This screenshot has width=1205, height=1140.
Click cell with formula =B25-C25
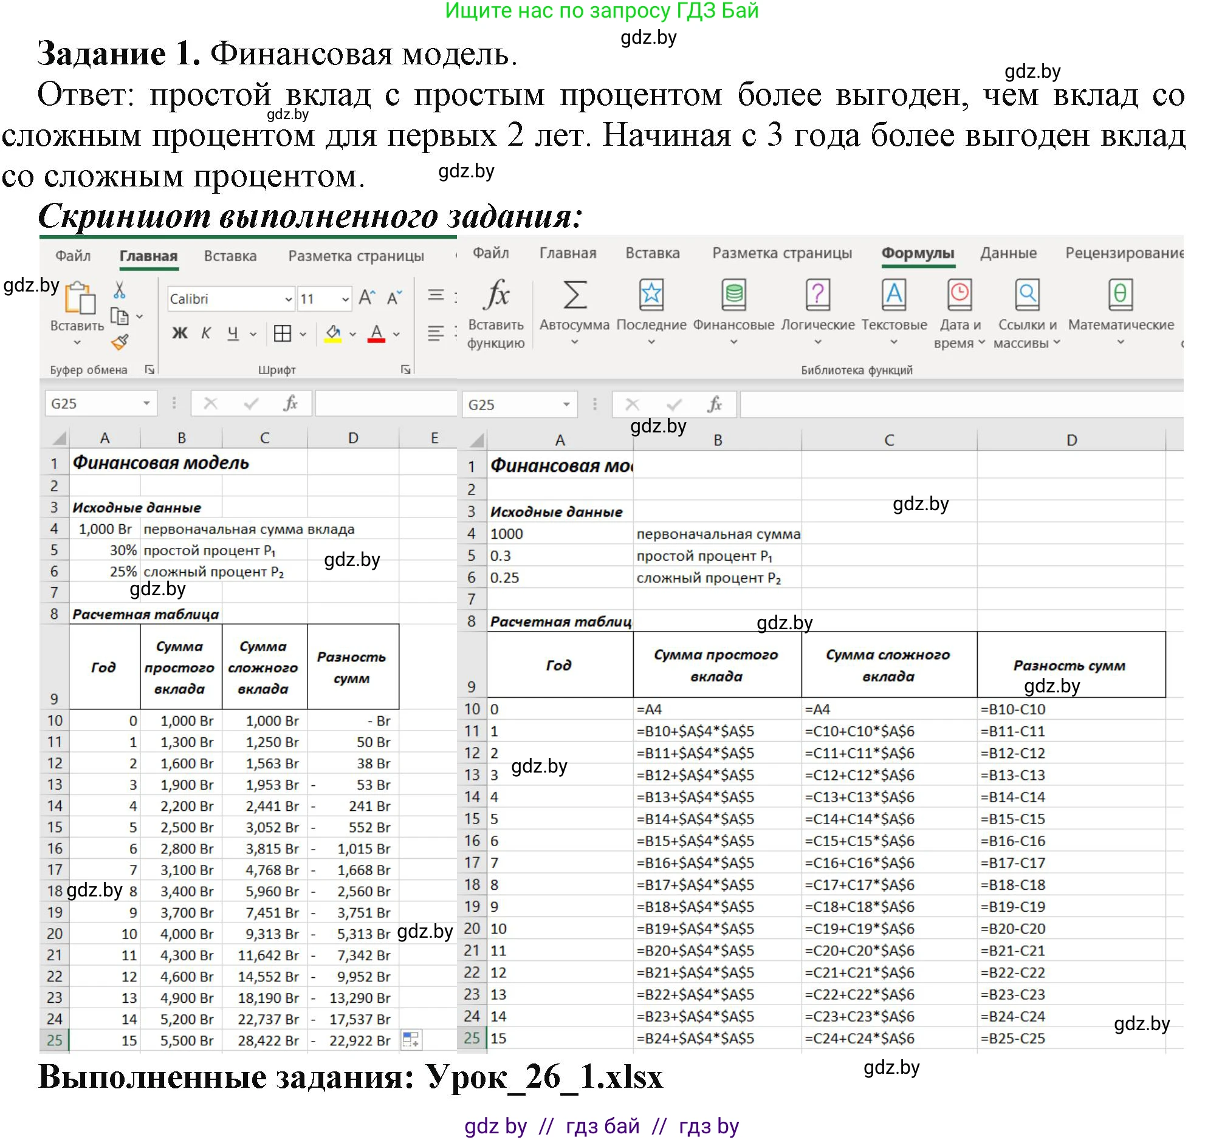pos(1072,1039)
